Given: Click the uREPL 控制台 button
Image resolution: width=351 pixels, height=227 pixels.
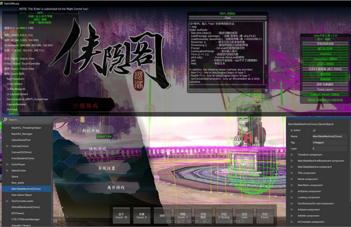Looking at the screenshot, I should tap(325, 65).
